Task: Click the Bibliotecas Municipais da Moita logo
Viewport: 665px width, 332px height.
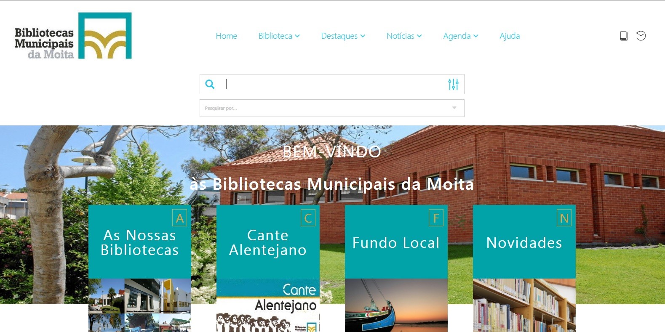Action: [x=73, y=36]
